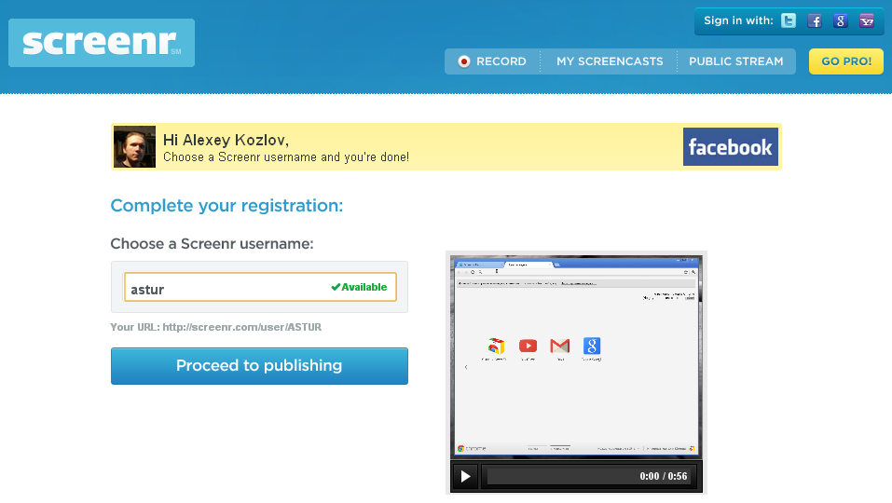This screenshot has width=892, height=503.
Task: Open the Record menu item
Action: pyautogui.click(x=493, y=61)
